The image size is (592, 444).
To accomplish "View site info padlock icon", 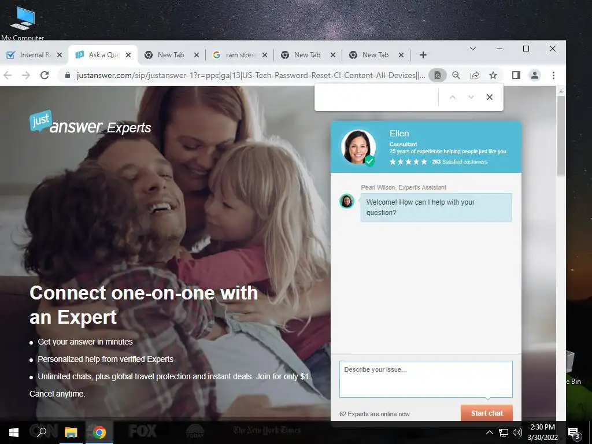I will (x=68, y=75).
